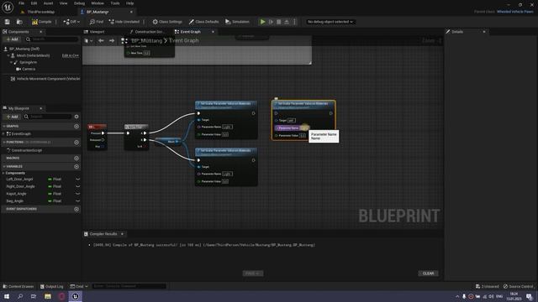Open File Explorer from the taskbar
This screenshot has height=302, width=538.
click(x=48, y=296)
